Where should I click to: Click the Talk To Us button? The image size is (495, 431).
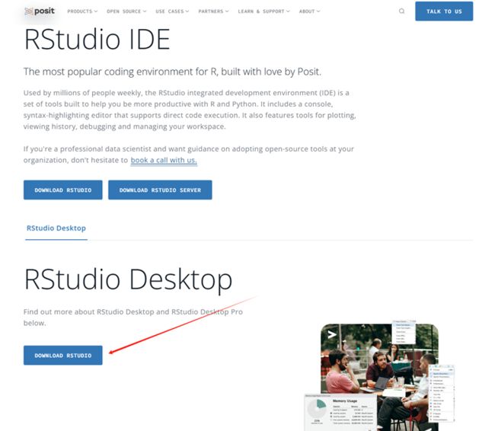(x=444, y=11)
